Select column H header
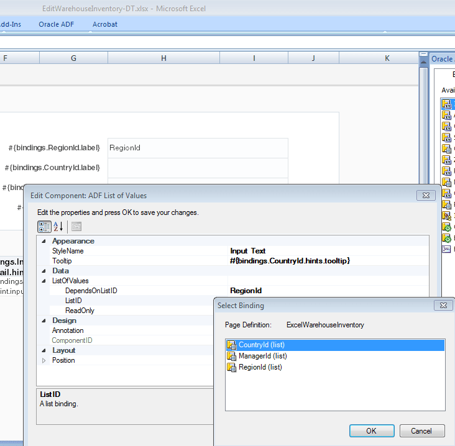The height and width of the screenshot is (446, 455). (x=163, y=58)
